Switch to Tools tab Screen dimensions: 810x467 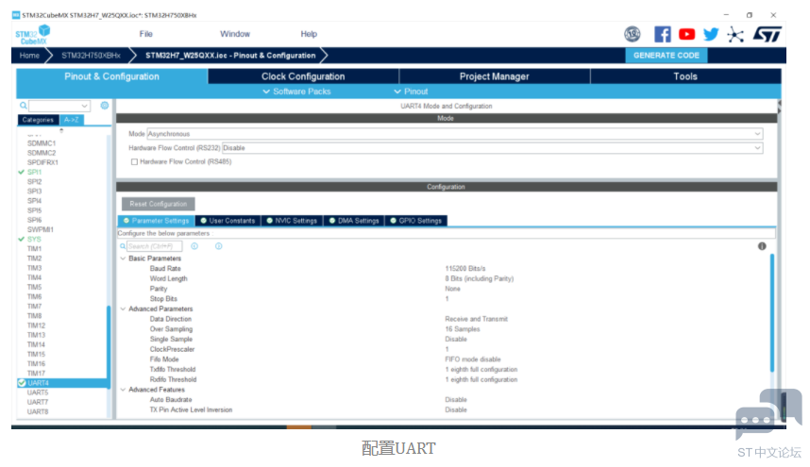click(x=685, y=76)
